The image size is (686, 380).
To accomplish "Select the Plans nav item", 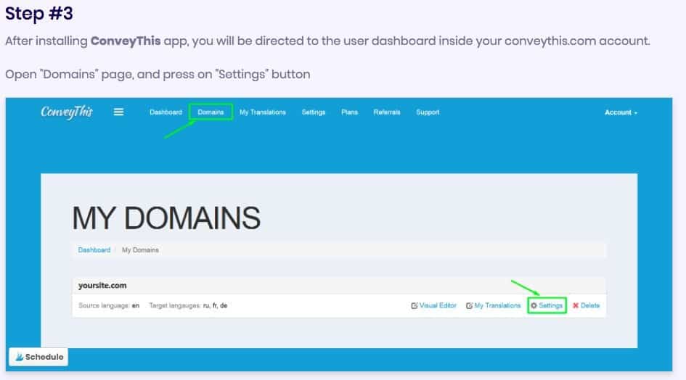I will [350, 112].
